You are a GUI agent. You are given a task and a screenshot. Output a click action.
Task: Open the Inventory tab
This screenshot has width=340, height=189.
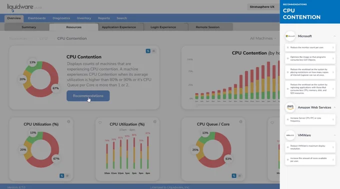click(x=84, y=18)
